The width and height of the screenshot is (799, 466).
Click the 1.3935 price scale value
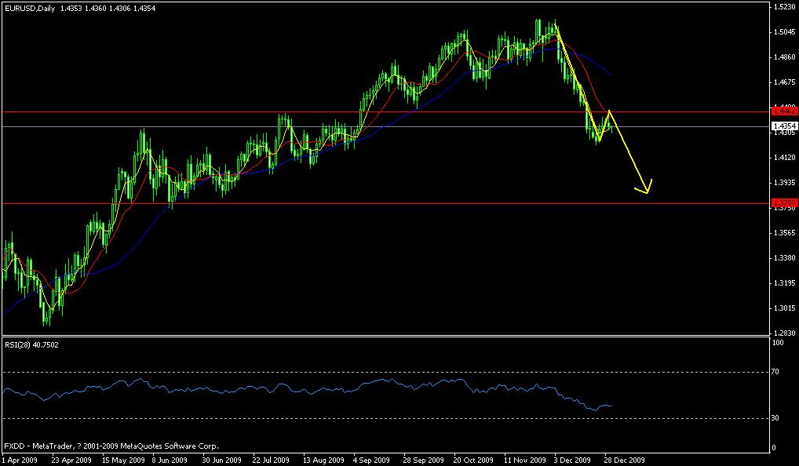785,182
